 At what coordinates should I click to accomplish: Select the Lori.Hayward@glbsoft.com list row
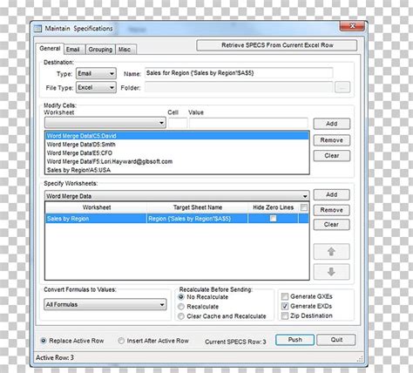[177, 161]
